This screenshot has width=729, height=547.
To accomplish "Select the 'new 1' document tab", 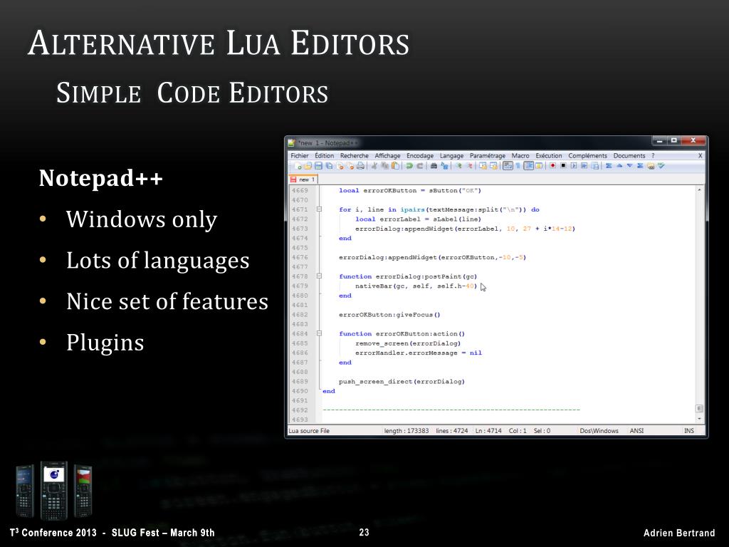I will [303, 179].
